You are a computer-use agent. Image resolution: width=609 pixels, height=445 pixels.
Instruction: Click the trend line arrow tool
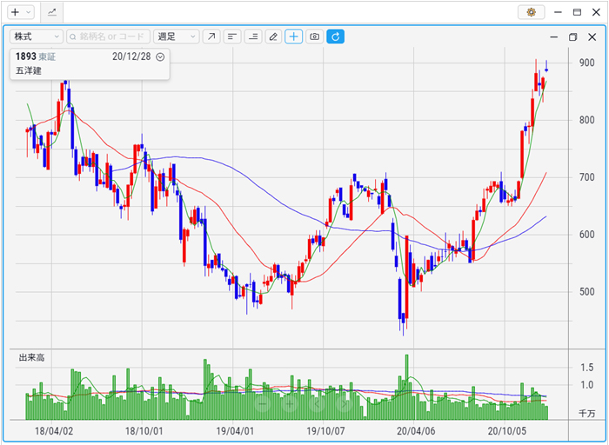click(211, 37)
